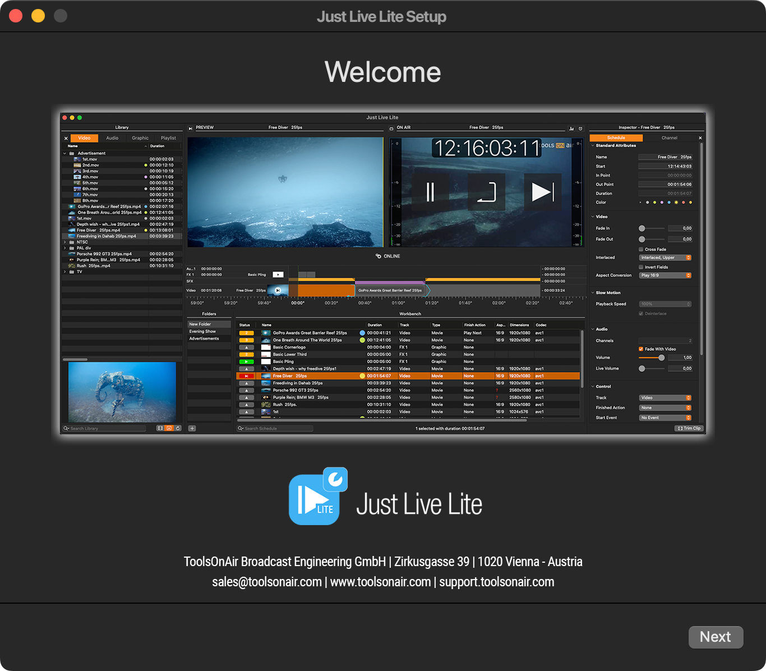Screen dimensions: 766x671
Task: Click the Just Live Lite app logo
Action: click(318, 497)
